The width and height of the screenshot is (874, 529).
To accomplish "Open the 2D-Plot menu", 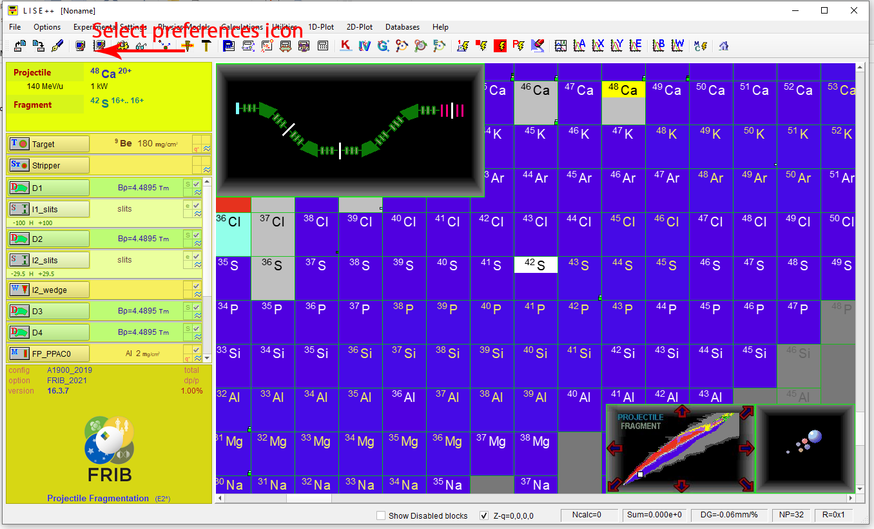I will click(x=360, y=27).
